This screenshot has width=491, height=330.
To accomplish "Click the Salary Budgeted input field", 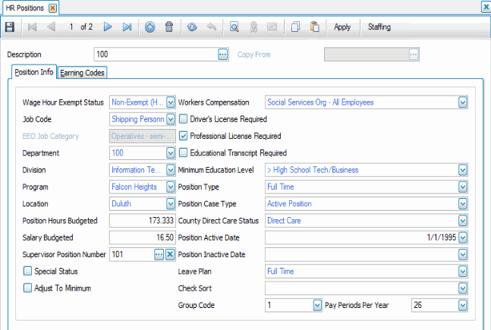I will click(141, 237).
